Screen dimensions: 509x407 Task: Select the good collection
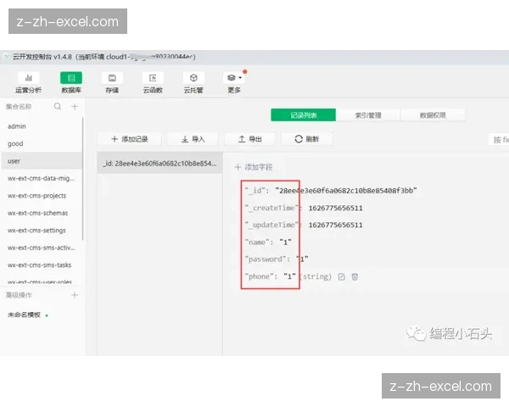click(42, 143)
